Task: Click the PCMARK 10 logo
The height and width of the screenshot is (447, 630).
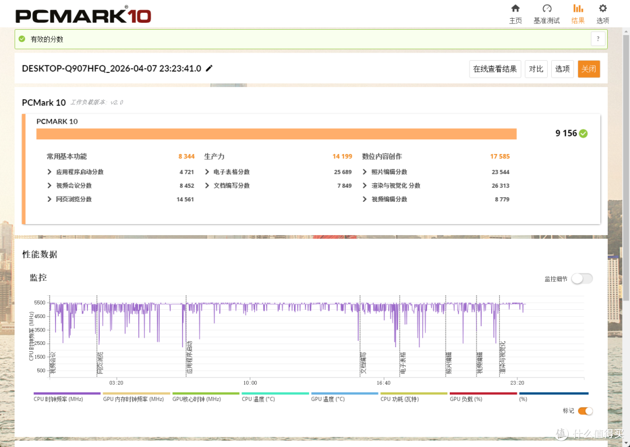Action: pyautogui.click(x=83, y=15)
